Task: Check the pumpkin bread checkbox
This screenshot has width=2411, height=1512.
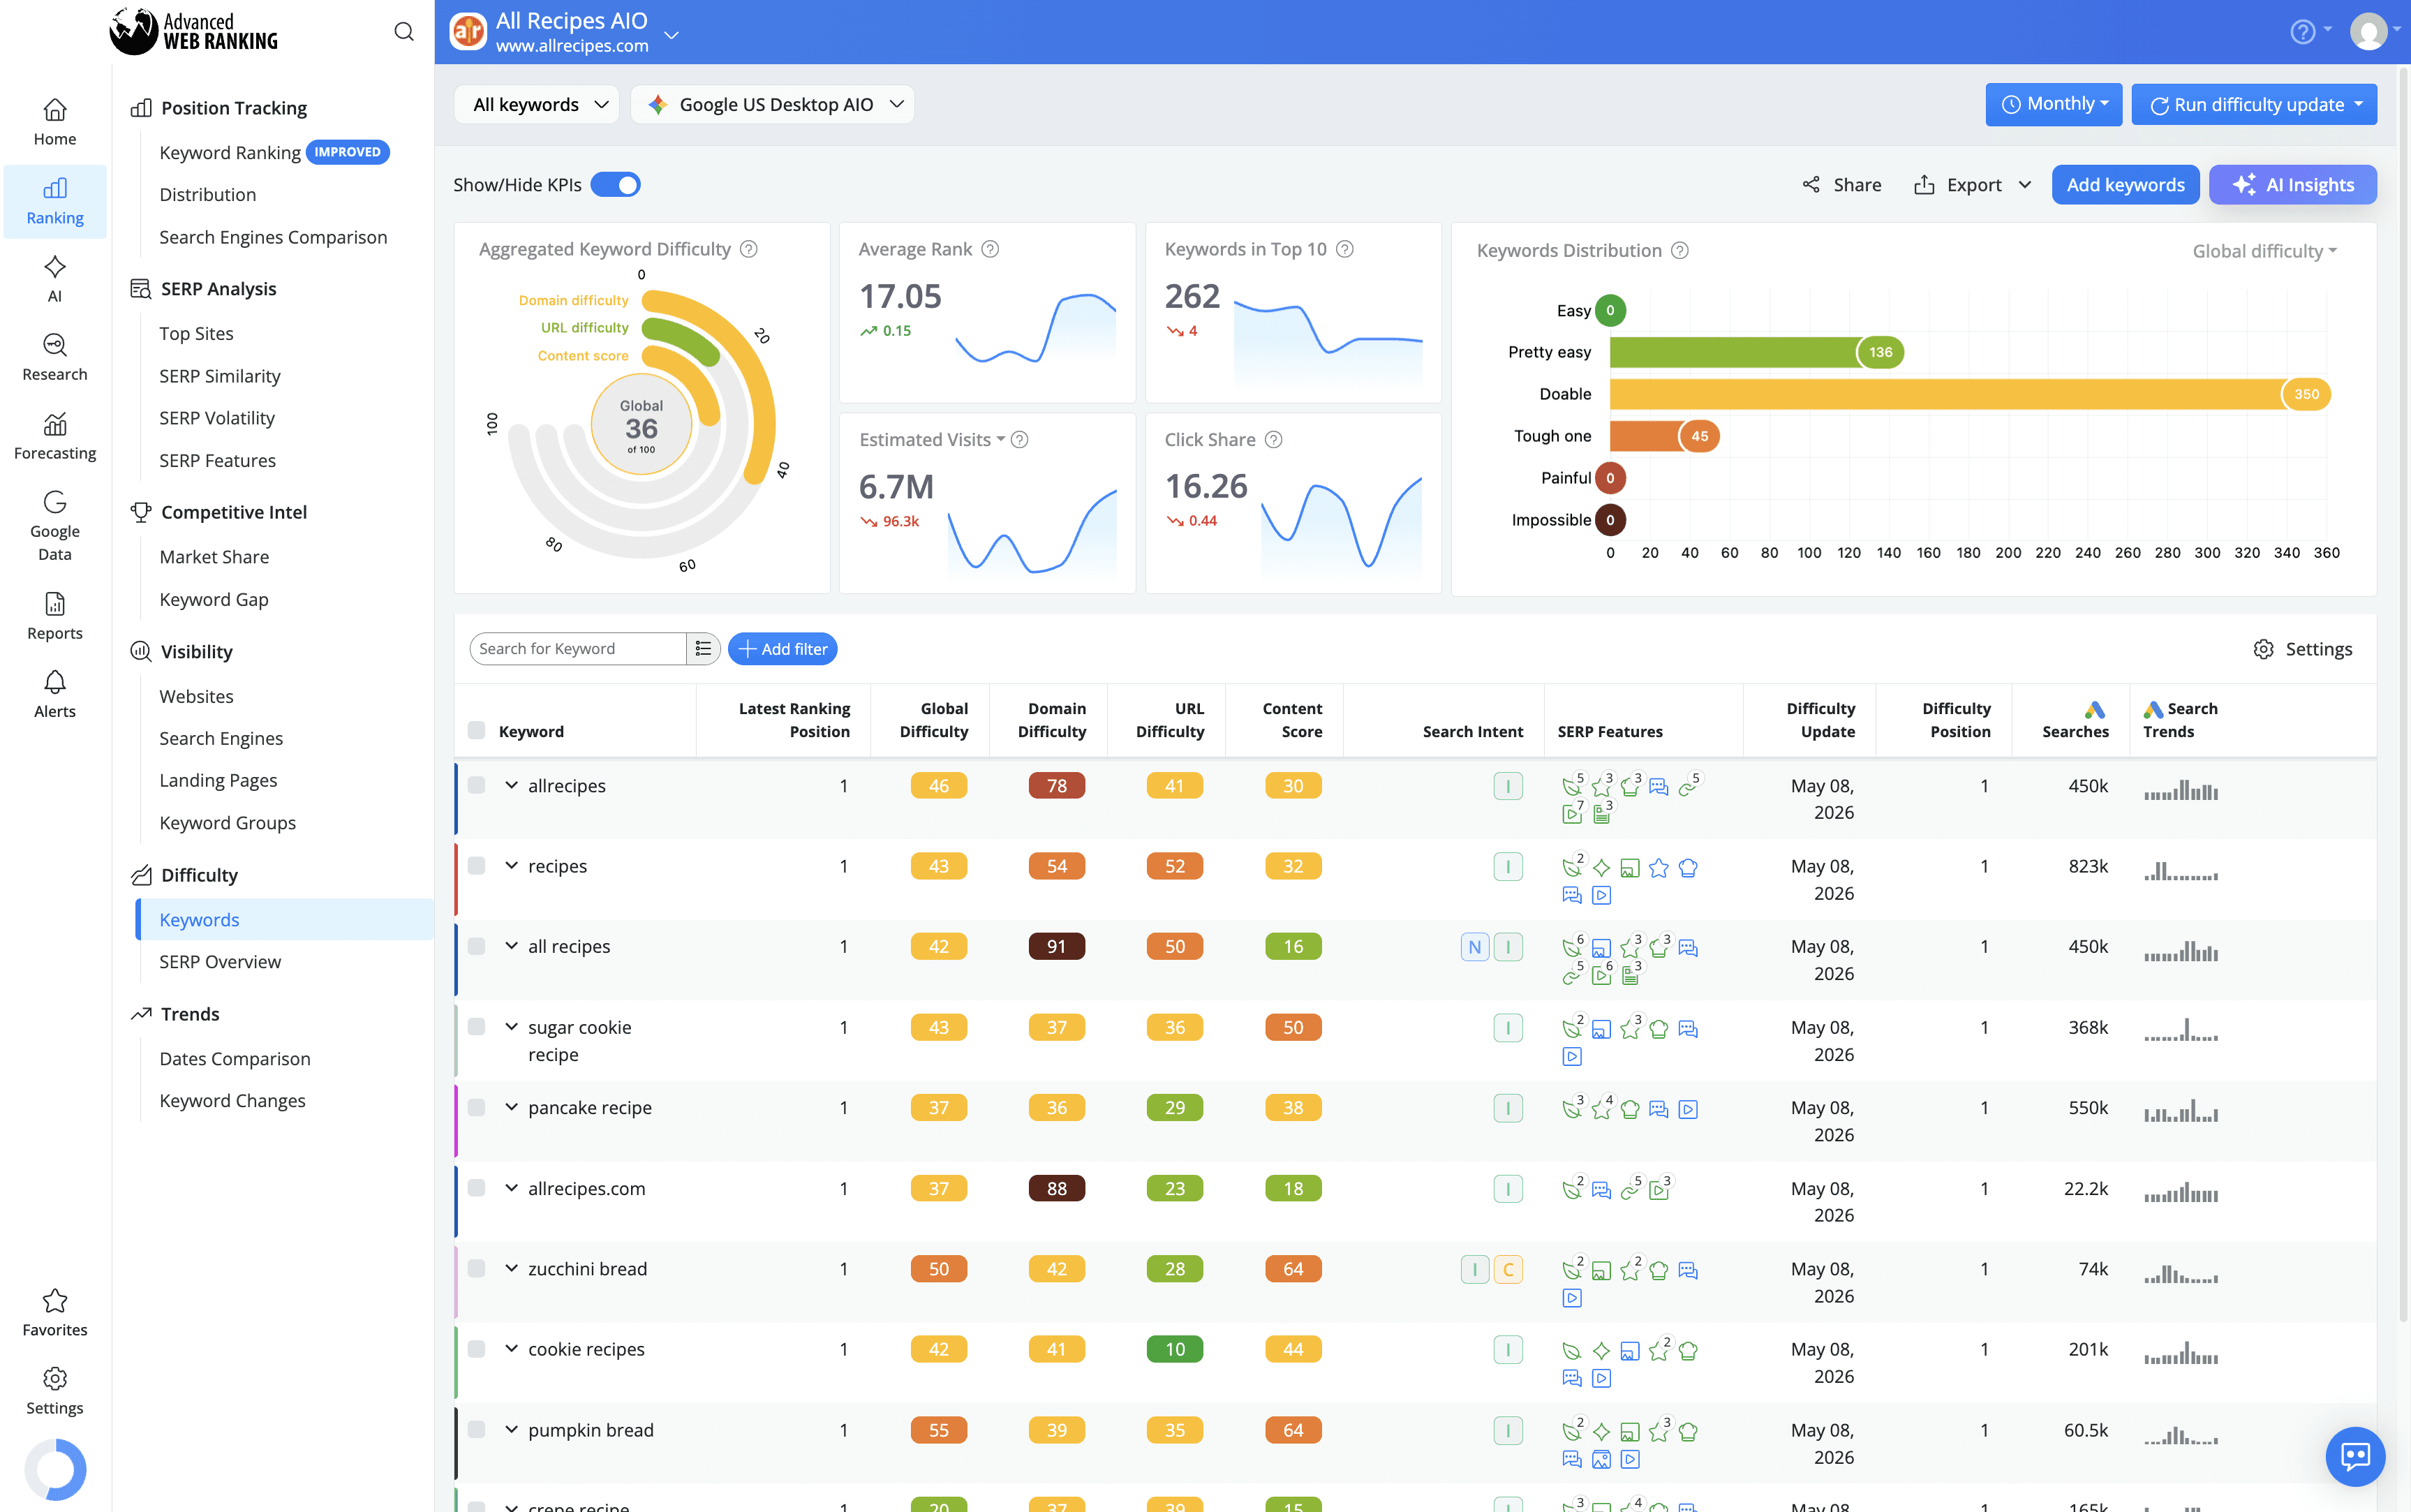Action: 477,1430
